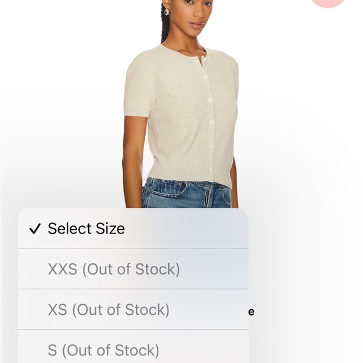Click the partially hidden text beside size menu
The width and height of the screenshot is (363, 363).
(x=252, y=312)
